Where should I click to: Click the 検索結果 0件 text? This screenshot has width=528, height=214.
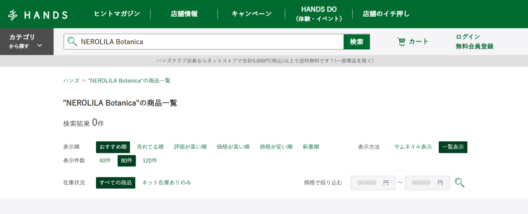tap(83, 123)
